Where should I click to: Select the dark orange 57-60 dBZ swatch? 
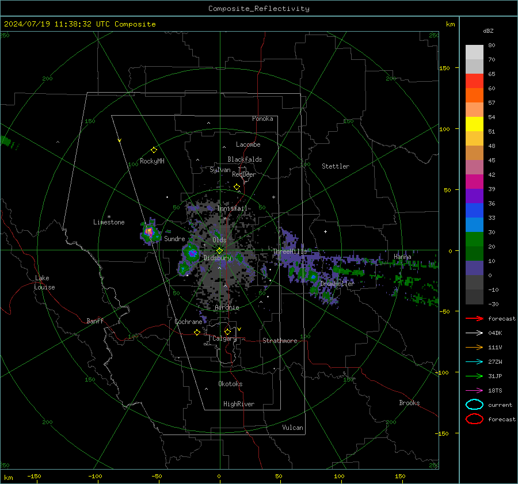coord(474,96)
